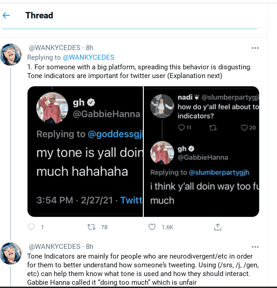
Task: Go back using the left arrow
Action: (6, 16)
